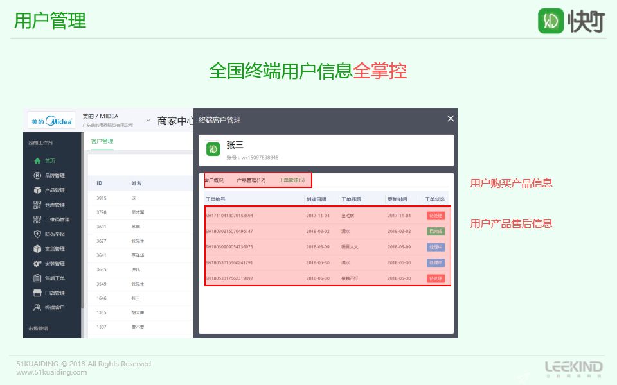Switch to the 产品管理(12) tab
617x385 pixels.
(x=251, y=180)
